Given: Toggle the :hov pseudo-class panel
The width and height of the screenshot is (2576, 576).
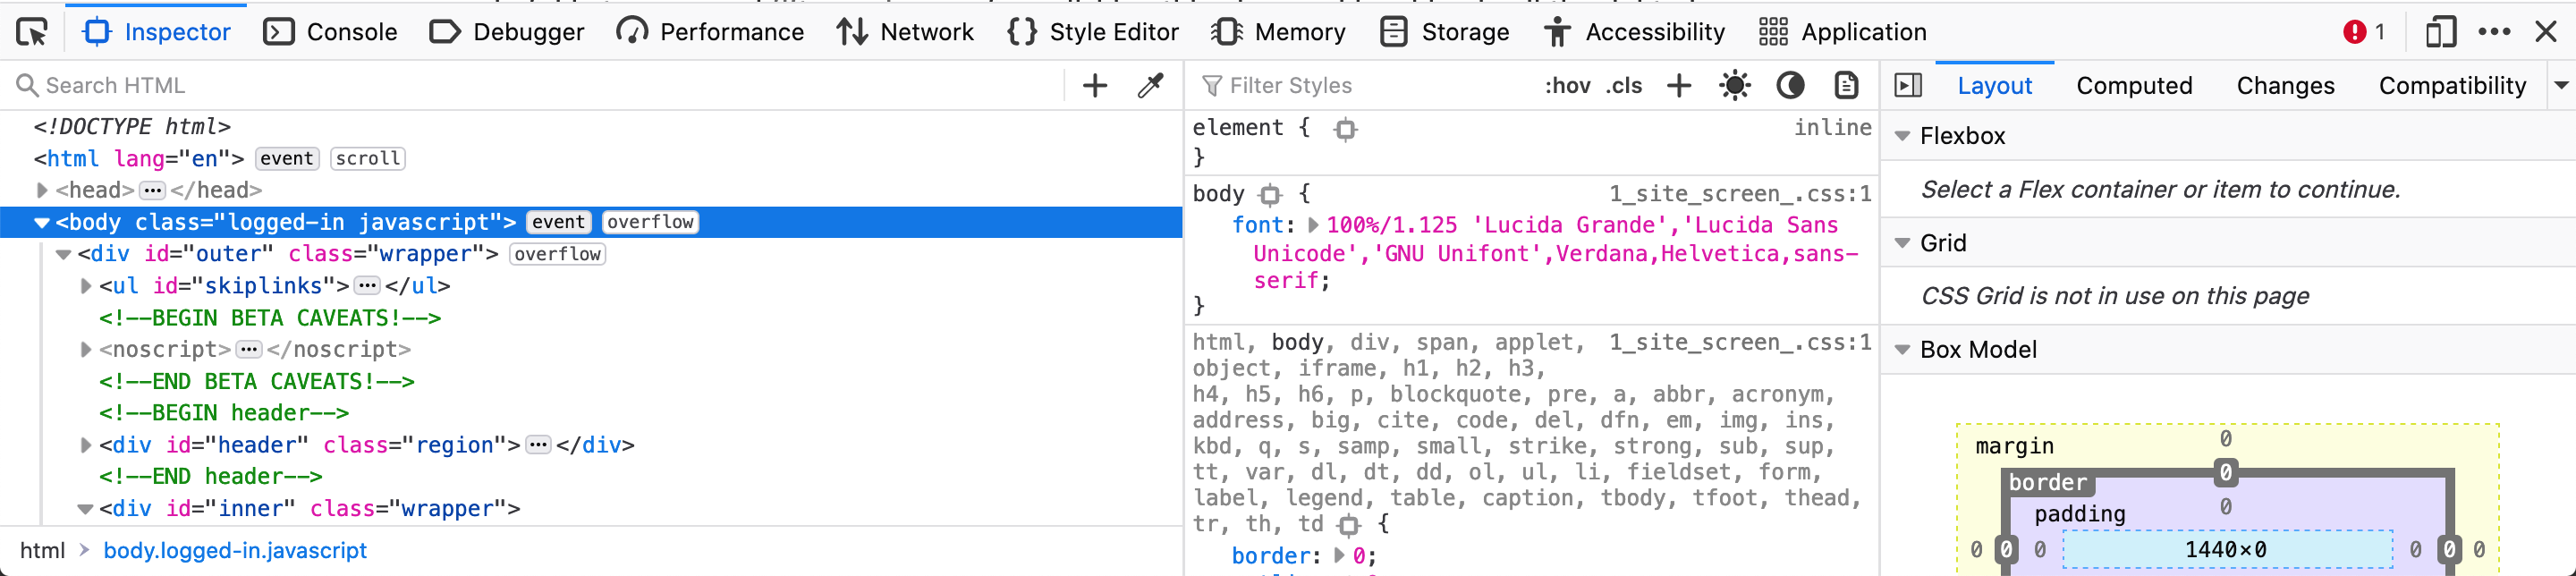Looking at the screenshot, I should click(x=1567, y=86).
